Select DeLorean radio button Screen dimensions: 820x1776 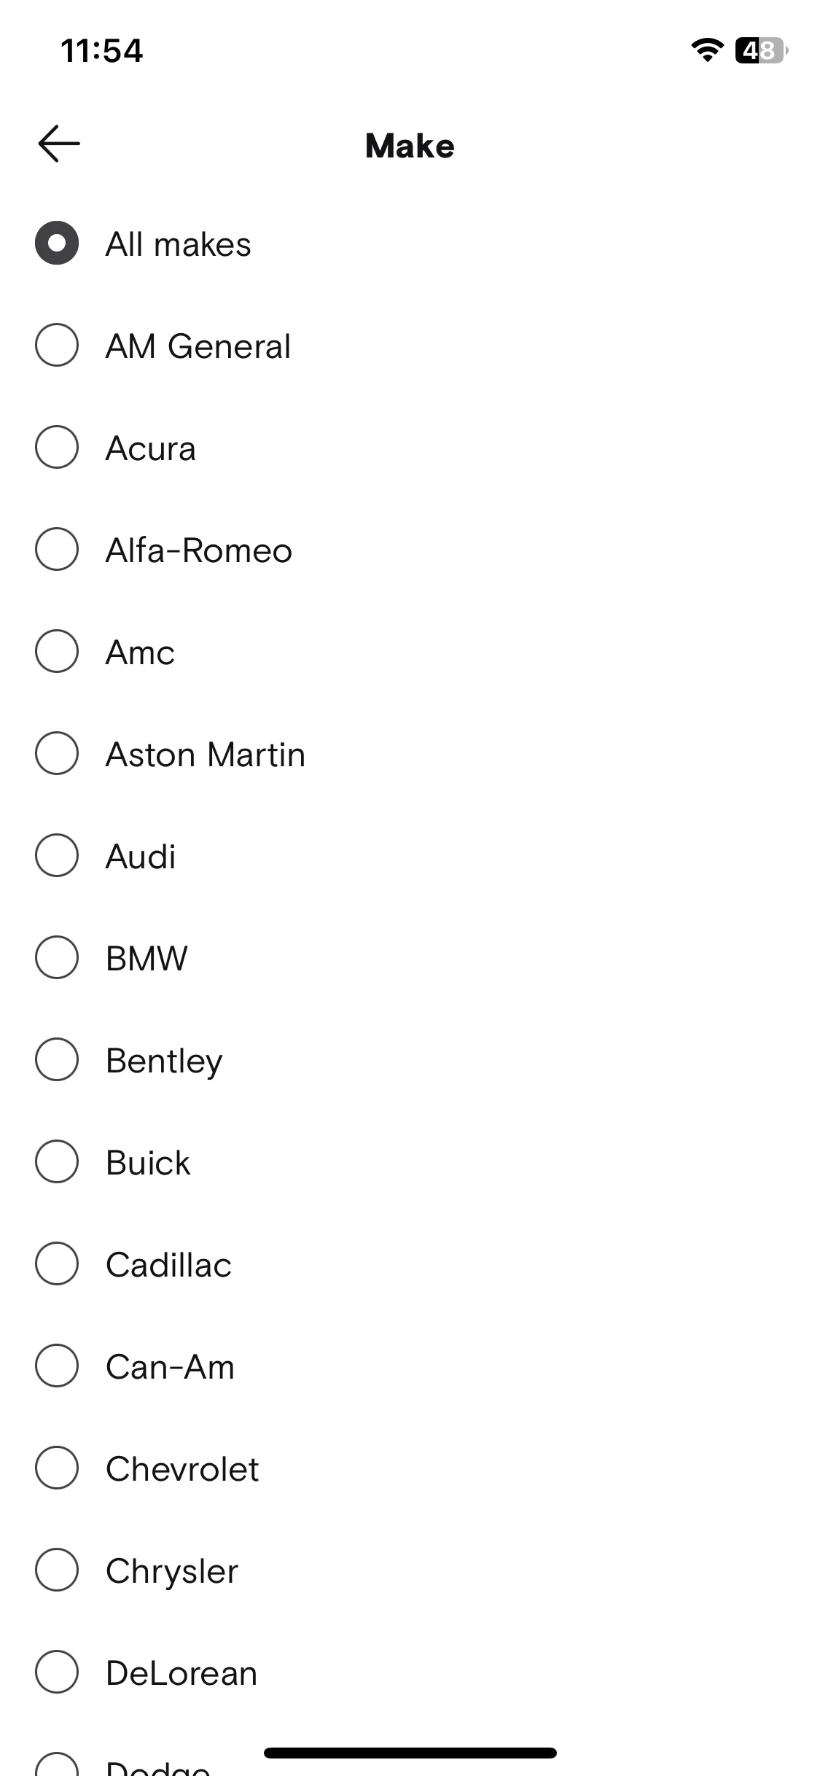pos(57,1672)
